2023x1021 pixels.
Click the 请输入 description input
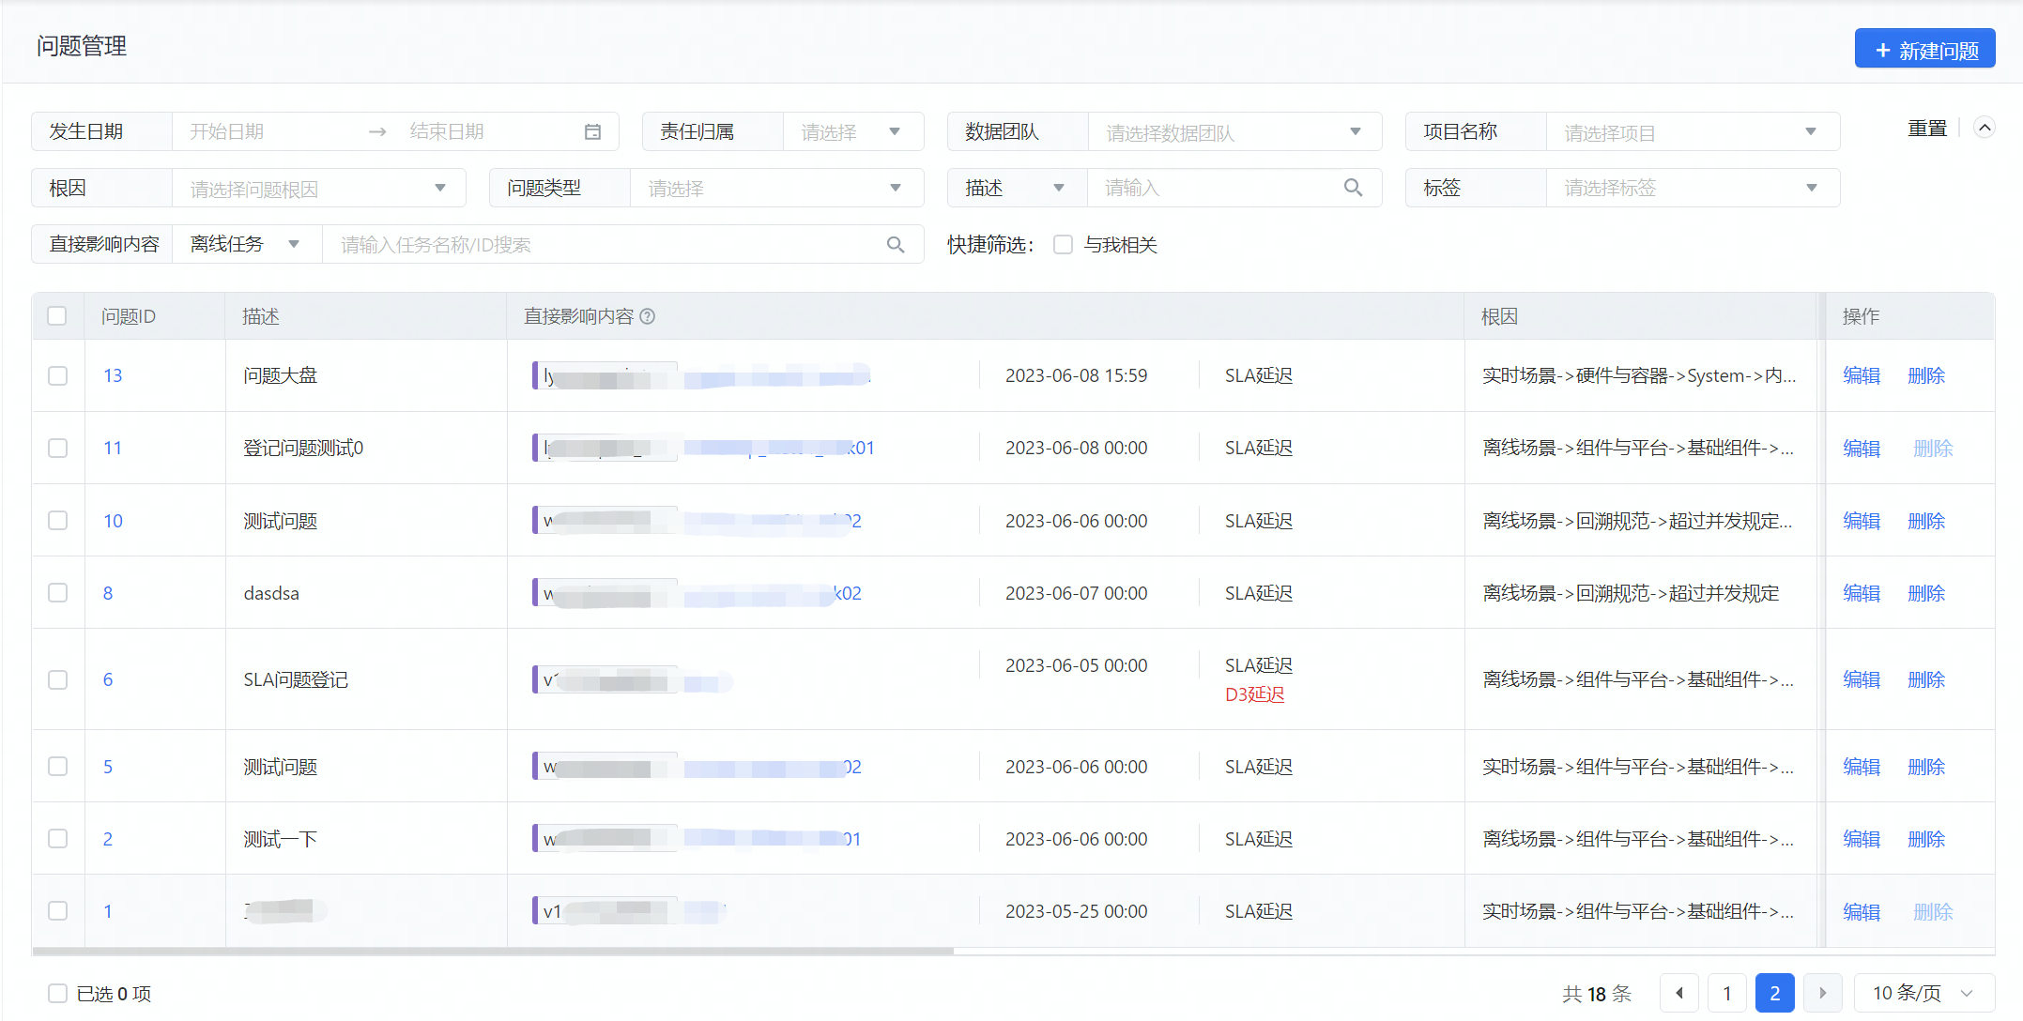pos(1216,188)
